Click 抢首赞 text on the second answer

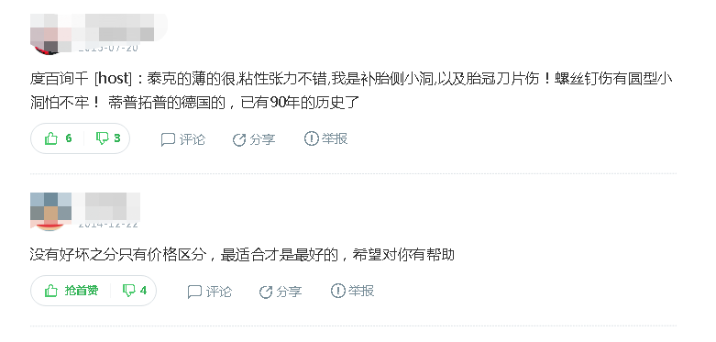82,291
